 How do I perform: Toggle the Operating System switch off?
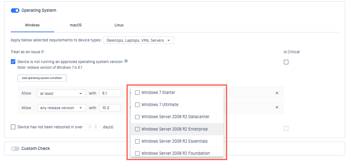pos(15,11)
